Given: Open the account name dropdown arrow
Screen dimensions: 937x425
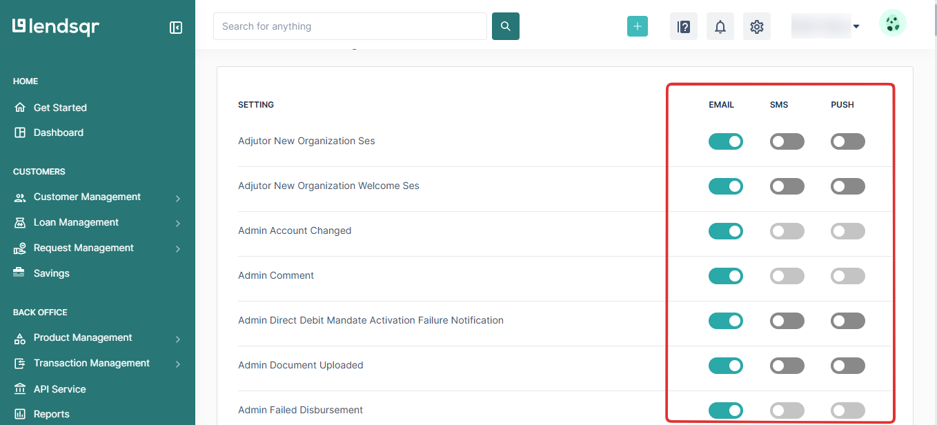Looking at the screenshot, I should pyautogui.click(x=856, y=27).
